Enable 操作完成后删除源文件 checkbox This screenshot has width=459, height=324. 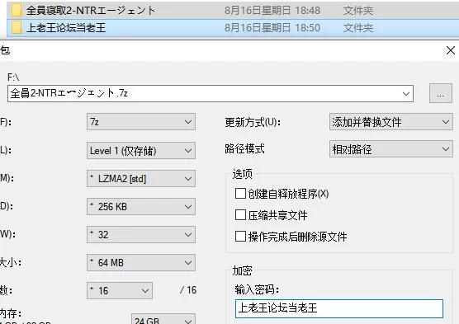[240, 237]
